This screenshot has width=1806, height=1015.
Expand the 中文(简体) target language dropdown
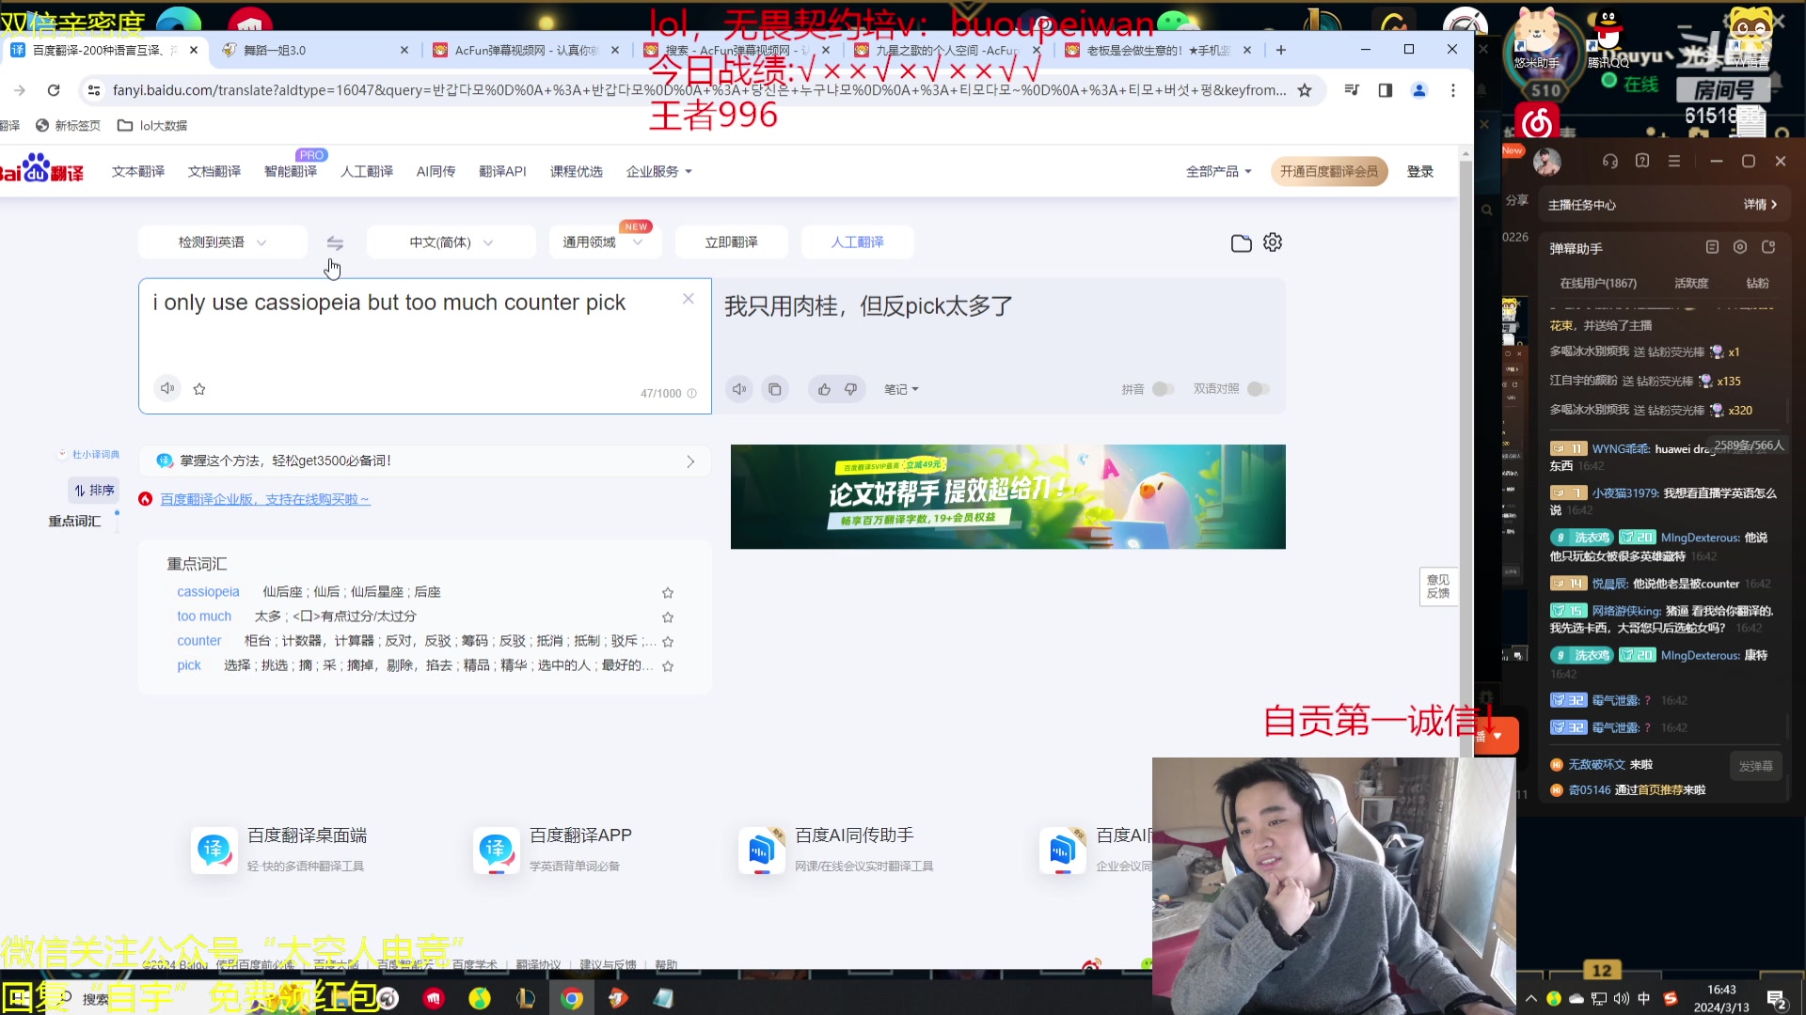point(451,242)
